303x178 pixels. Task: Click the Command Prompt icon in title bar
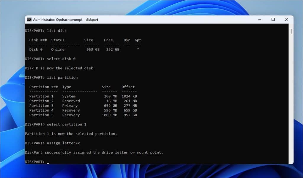pyautogui.click(x=29, y=19)
